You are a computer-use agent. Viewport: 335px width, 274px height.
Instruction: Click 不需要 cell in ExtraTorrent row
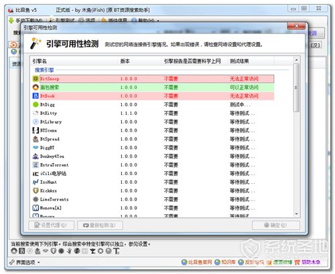tap(171, 165)
